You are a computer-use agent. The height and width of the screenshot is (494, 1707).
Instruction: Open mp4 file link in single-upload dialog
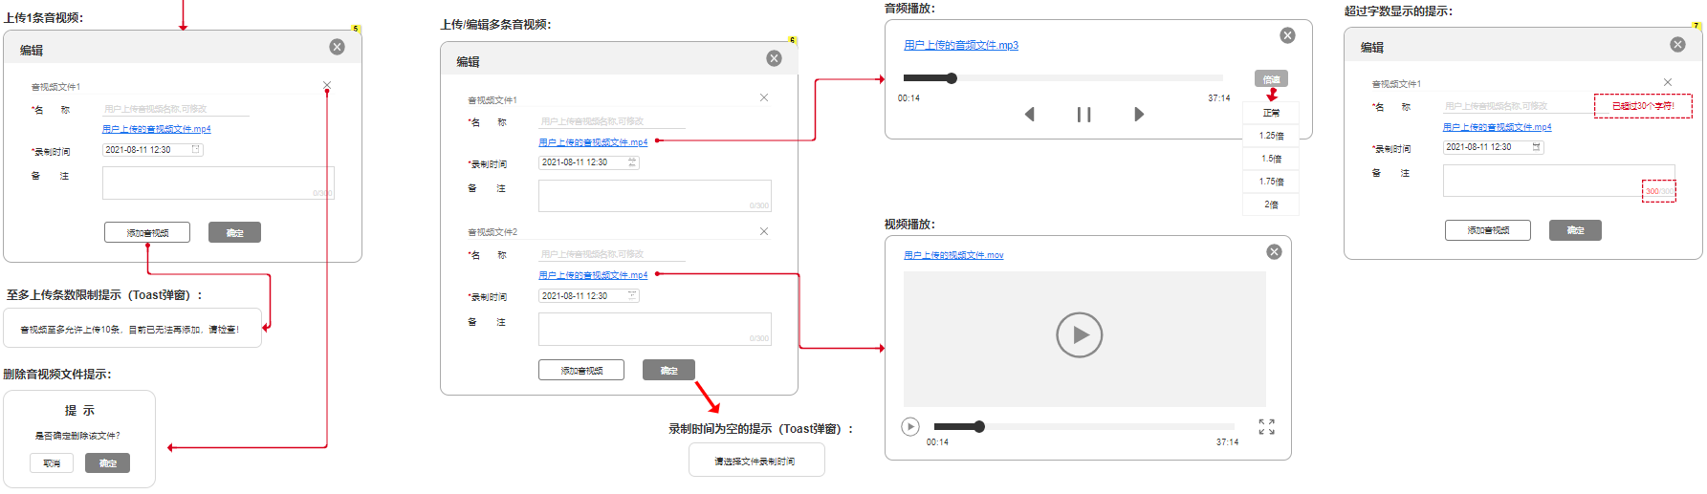[157, 129]
